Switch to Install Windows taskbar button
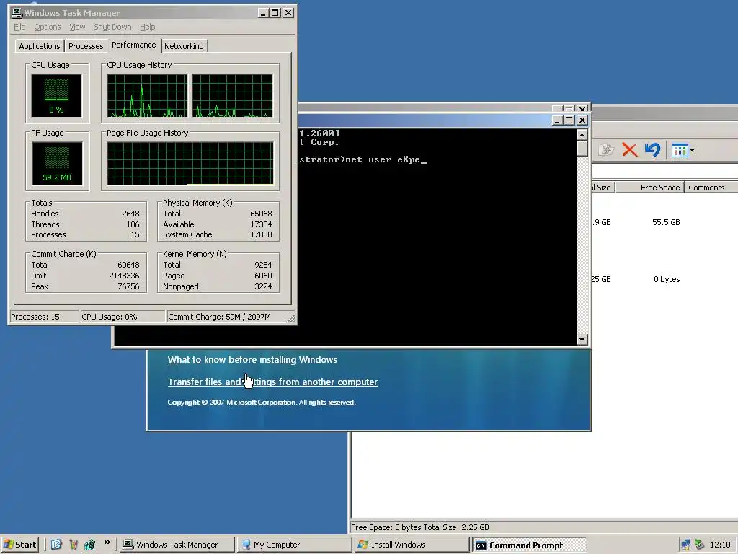This screenshot has width=738, height=554. pyautogui.click(x=412, y=545)
